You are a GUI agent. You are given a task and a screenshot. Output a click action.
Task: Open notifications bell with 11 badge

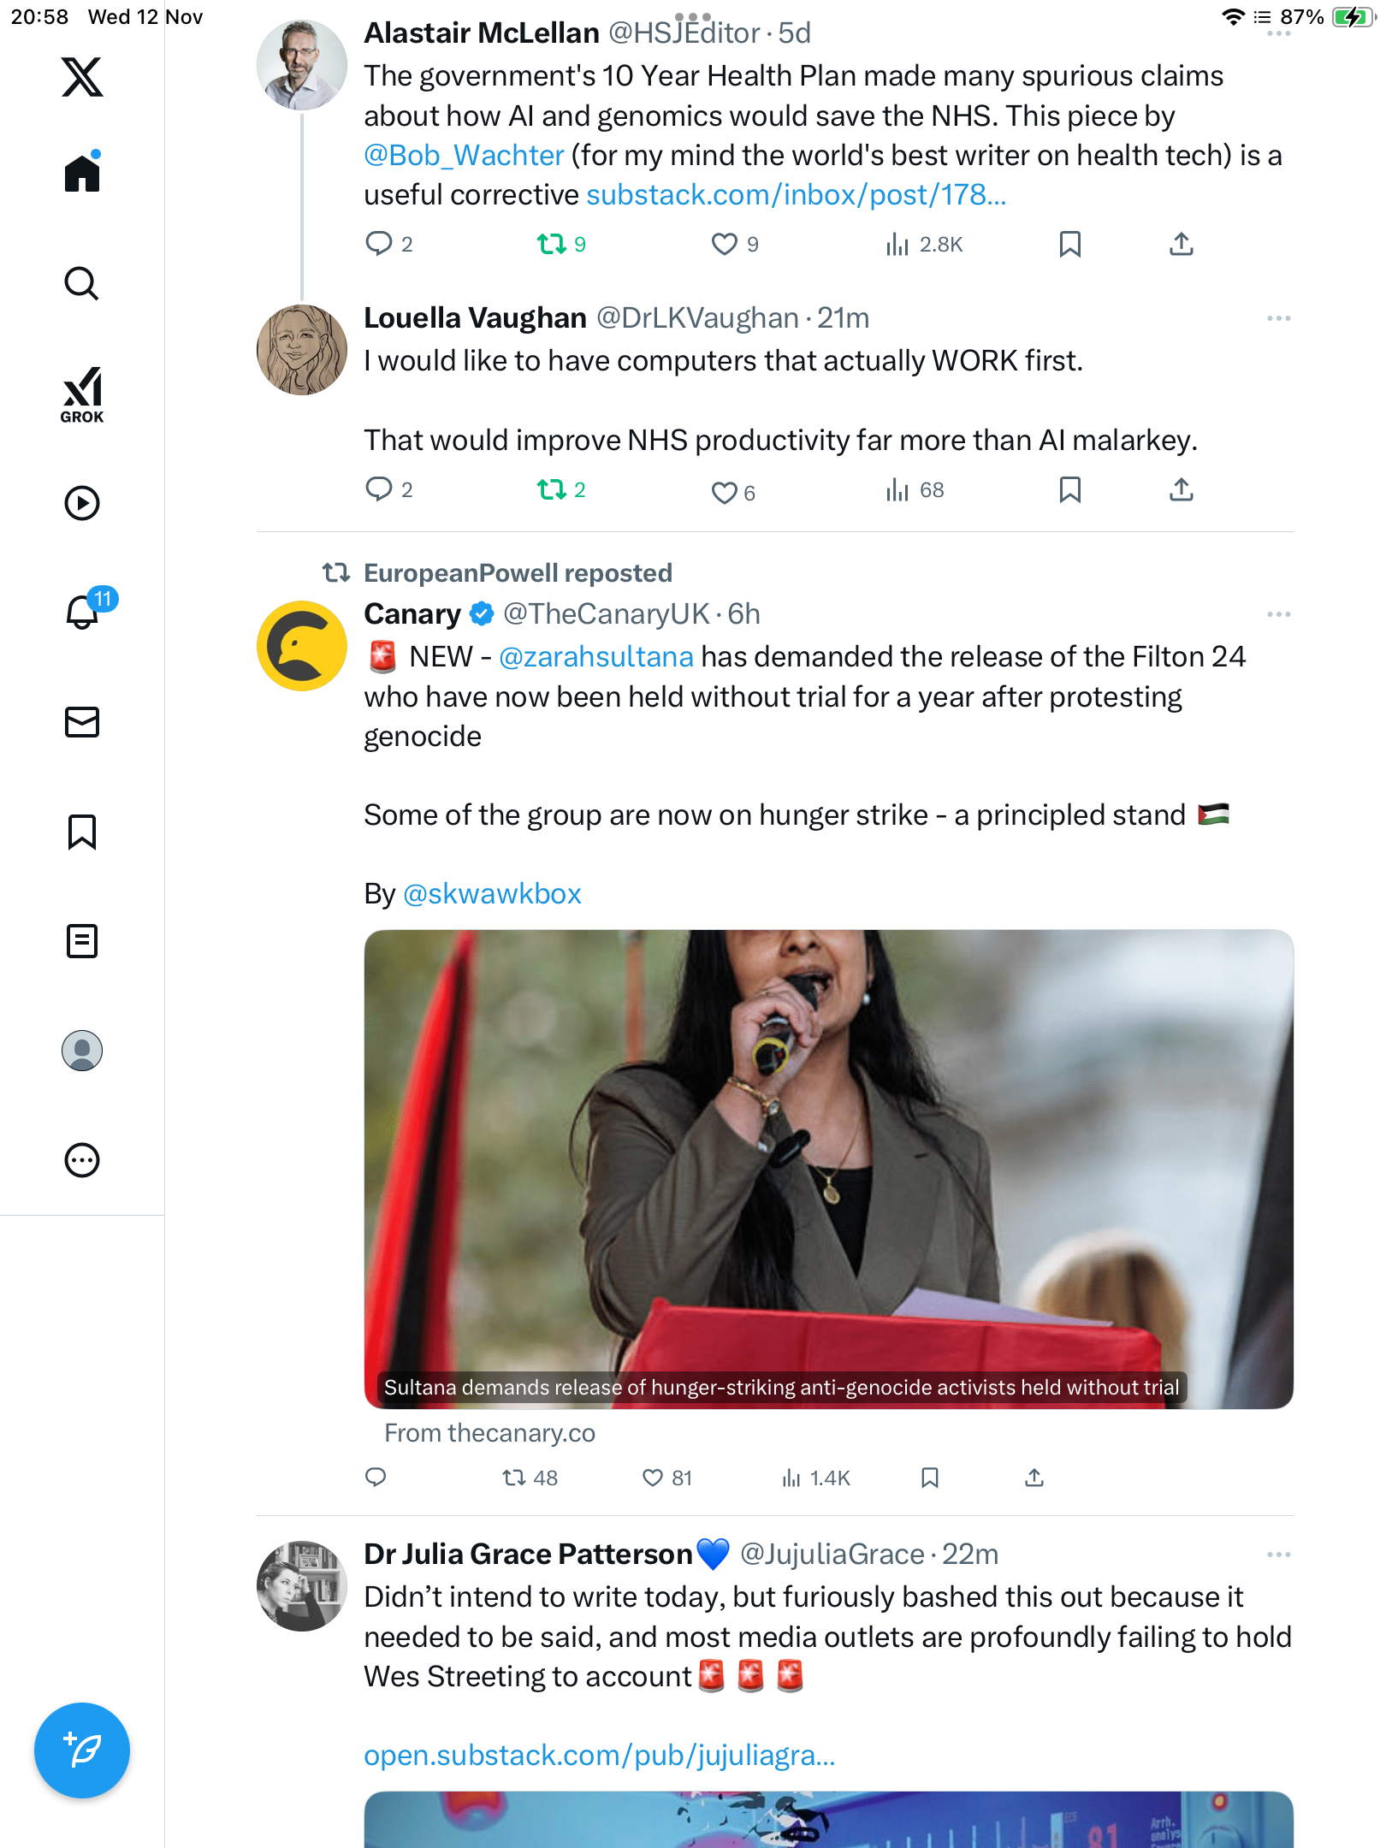click(84, 612)
